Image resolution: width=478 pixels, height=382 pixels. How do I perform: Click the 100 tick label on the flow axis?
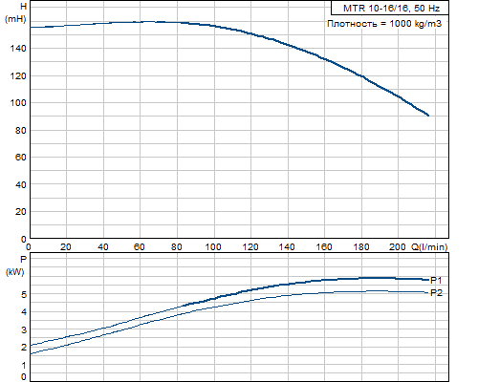tap(213, 247)
